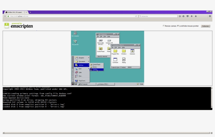
Task: Open the downloads arrow icon
Action: pyautogui.click(x=192, y=16)
